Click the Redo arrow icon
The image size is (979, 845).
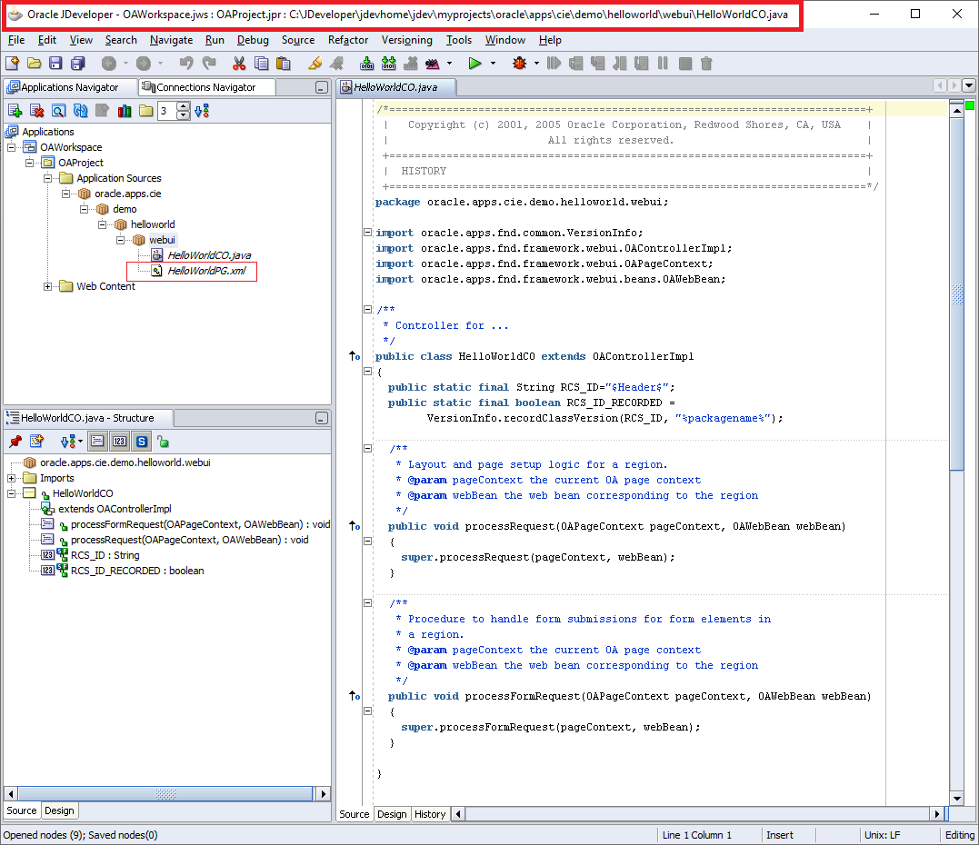coord(209,63)
